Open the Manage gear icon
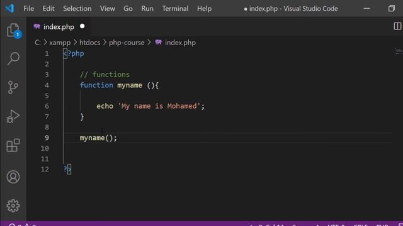This screenshot has width=403, height=226. pyautogui.click(x=13, y=205)
